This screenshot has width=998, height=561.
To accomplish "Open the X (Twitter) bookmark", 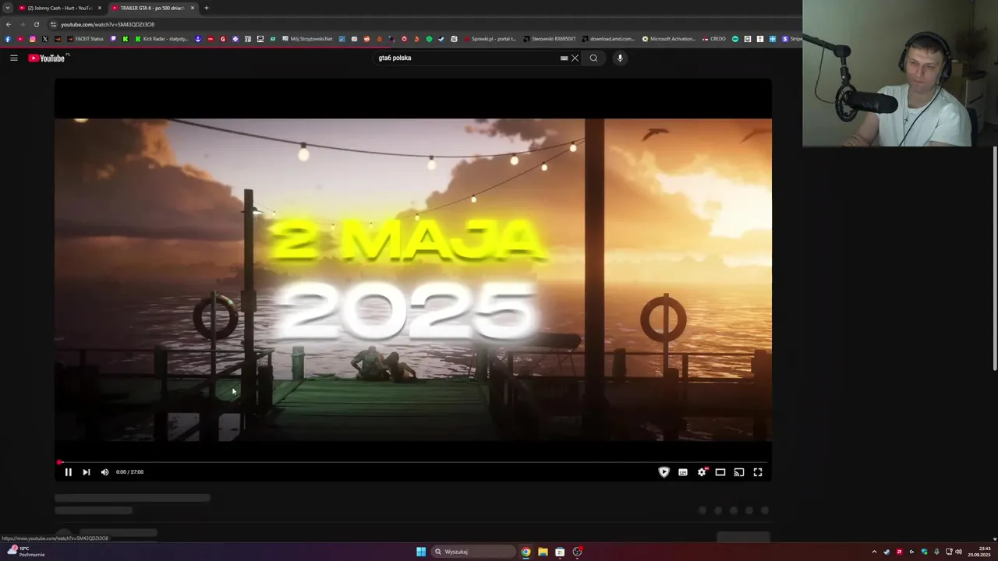I will pyautogui.click(x=44, y=39).
